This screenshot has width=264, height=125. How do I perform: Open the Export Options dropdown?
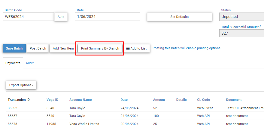coord(21,85)
